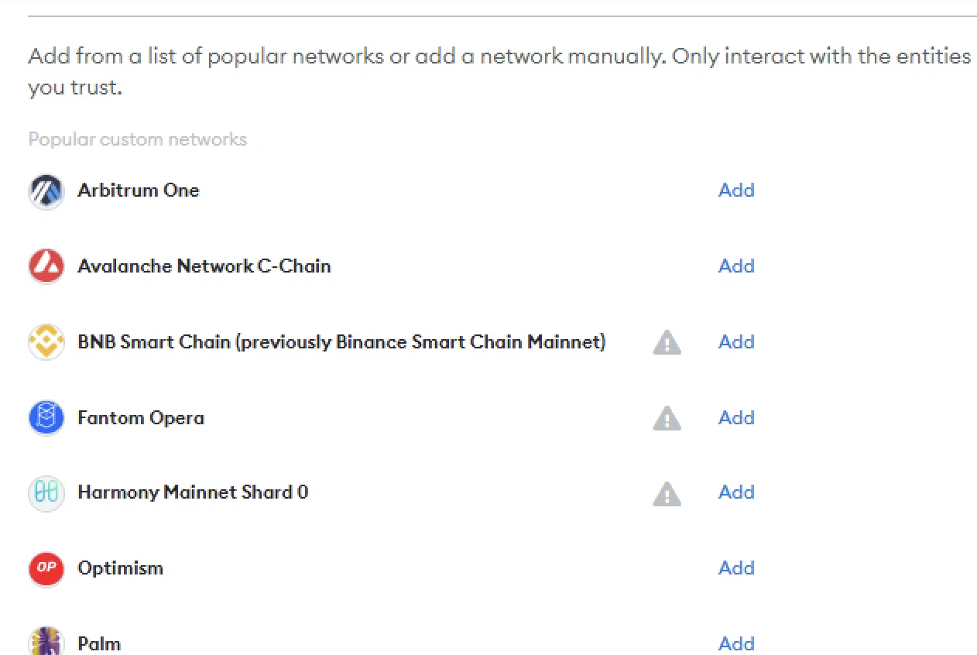Select the Fantom Opera network name
Viewport: 977px width, 655px height.
tap(141, 418)
